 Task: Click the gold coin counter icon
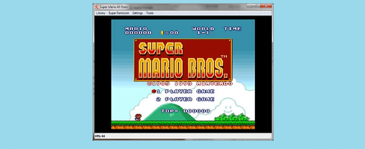(x=162, y=32)
